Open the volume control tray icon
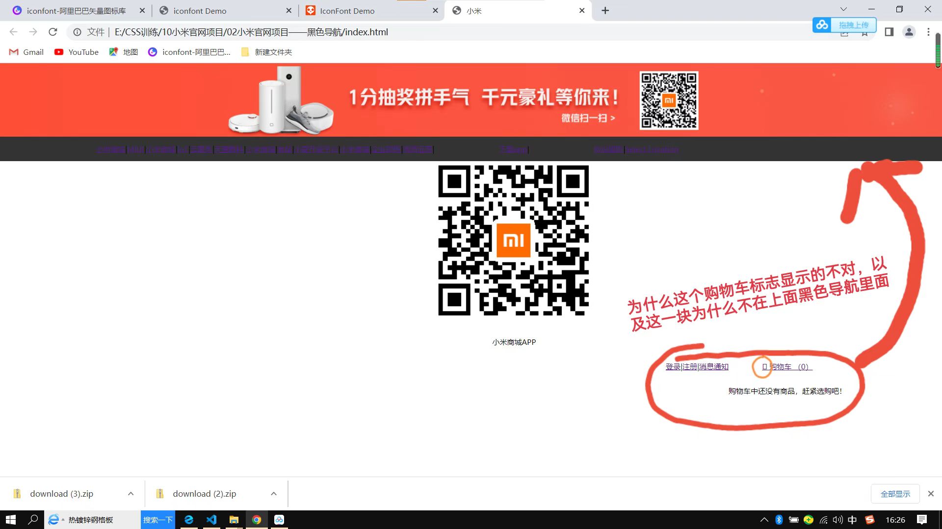 click(x=837, y=520)
